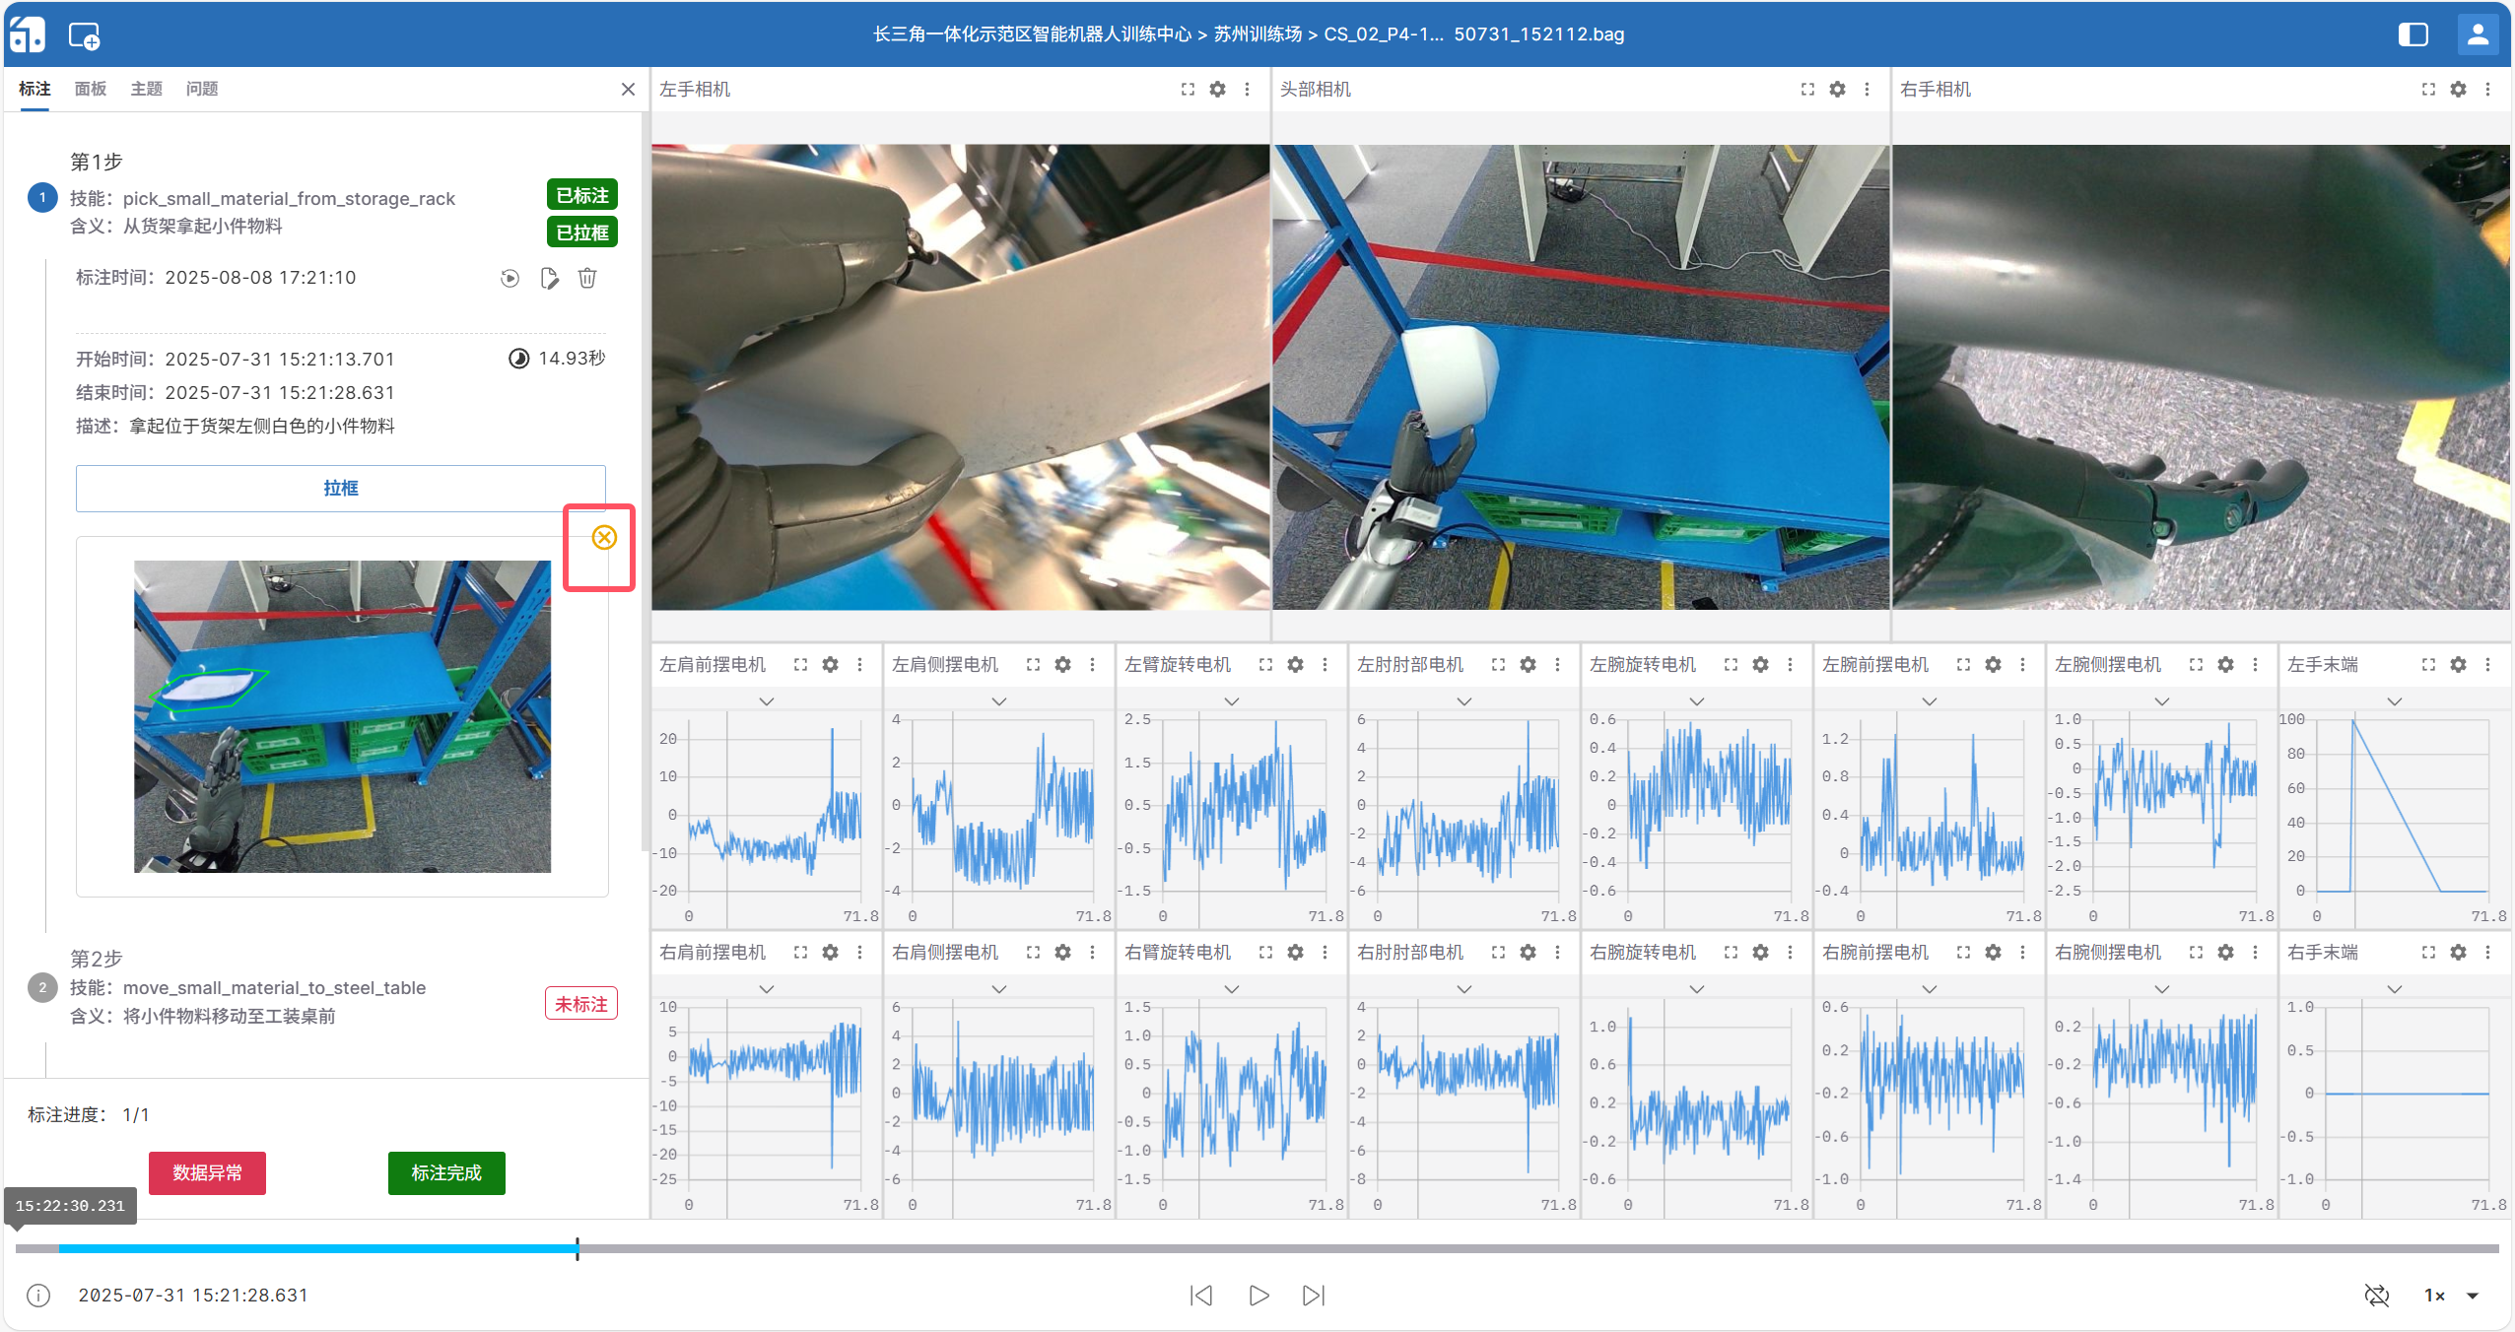Remove bounding box with orange X icon
Viewport: 2515px width, 1332px height.
pos(604,537)
